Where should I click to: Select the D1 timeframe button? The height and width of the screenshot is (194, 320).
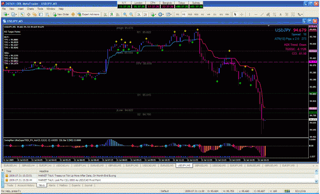pyautogui.click(x=215, y=14)
